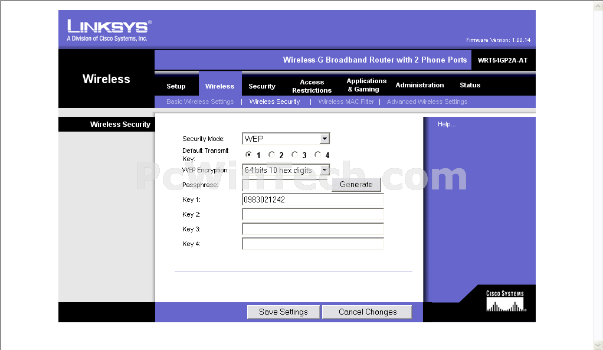Click the Generate passphrase button

tap(356, 185)
